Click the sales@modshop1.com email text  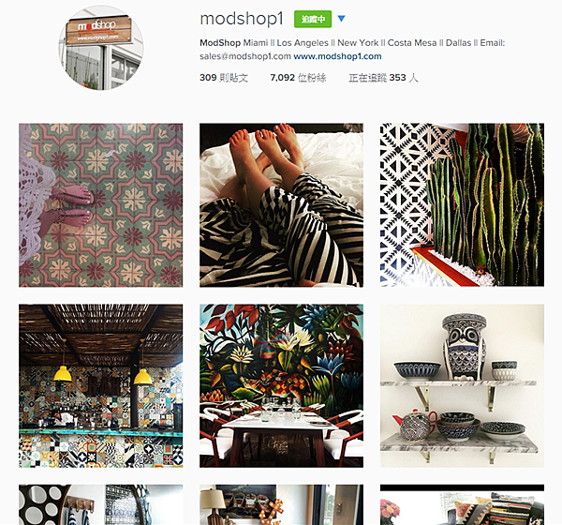click(x=245, y=56)
